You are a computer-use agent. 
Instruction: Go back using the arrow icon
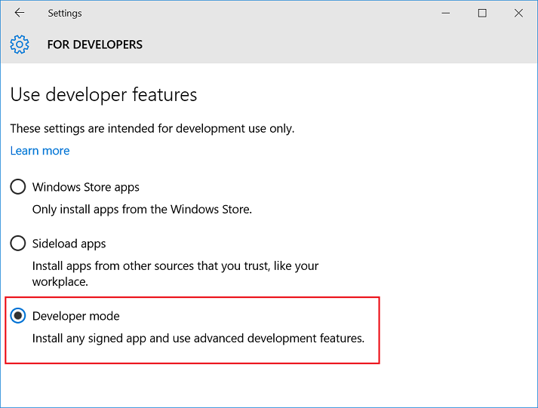(20, 13)
